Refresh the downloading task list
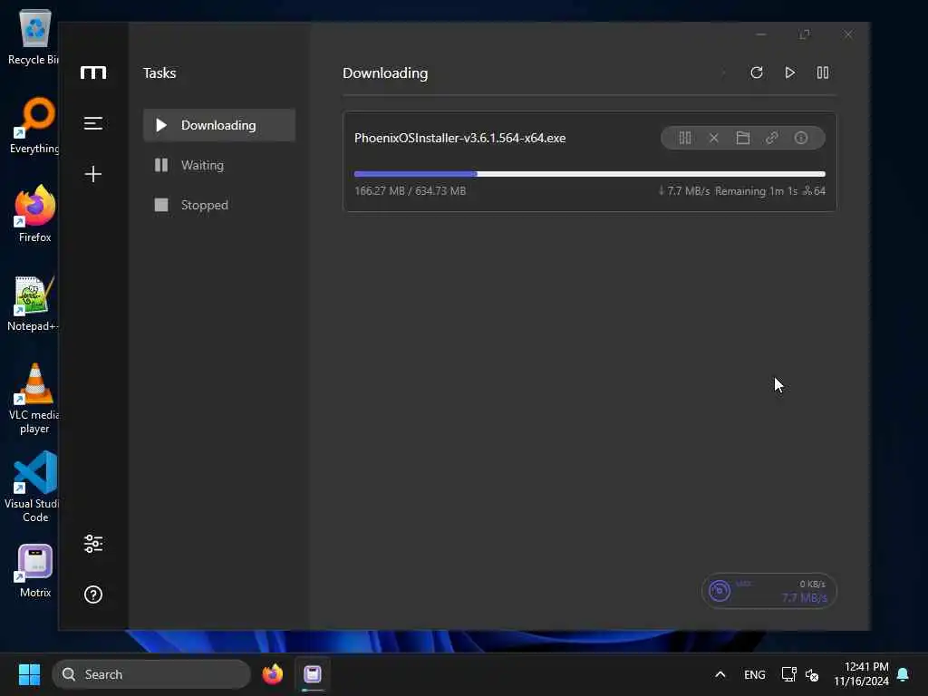This screenshot has height=696, width=928. 757,72
